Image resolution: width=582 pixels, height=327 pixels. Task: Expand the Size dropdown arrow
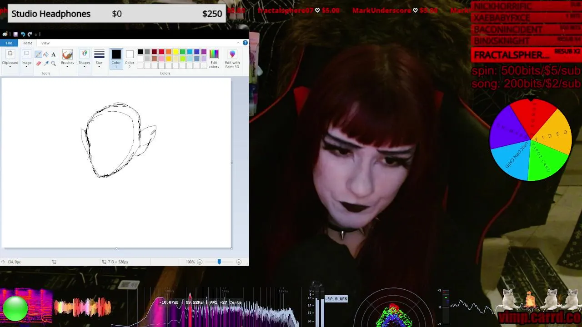click(x=99, y=67)
